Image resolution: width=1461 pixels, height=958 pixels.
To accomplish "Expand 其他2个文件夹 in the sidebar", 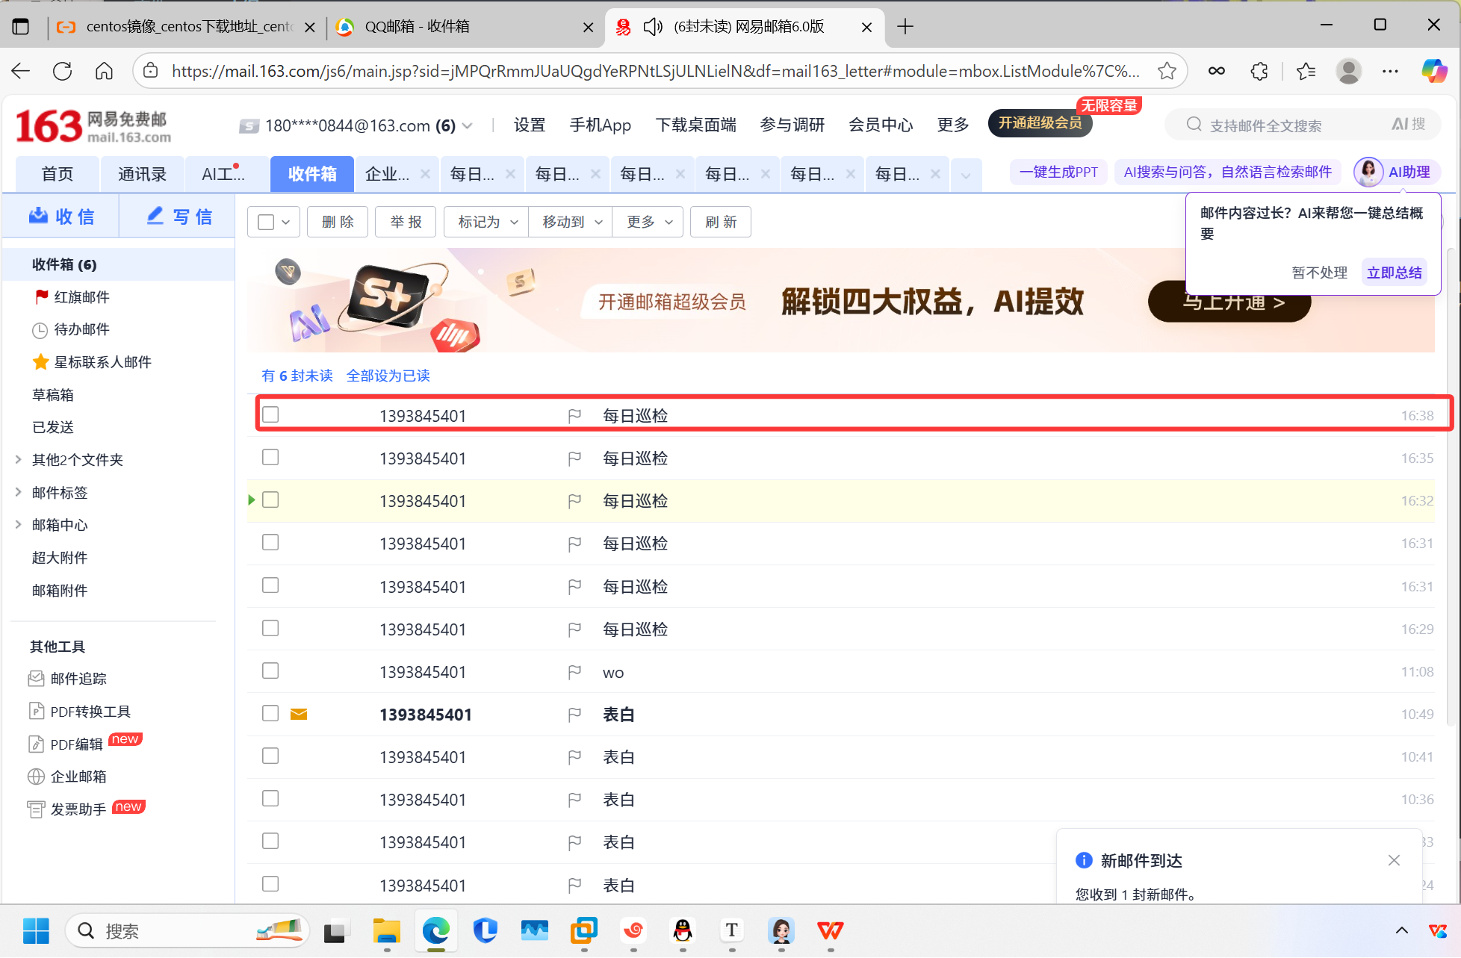I will [x=77, y=460].
